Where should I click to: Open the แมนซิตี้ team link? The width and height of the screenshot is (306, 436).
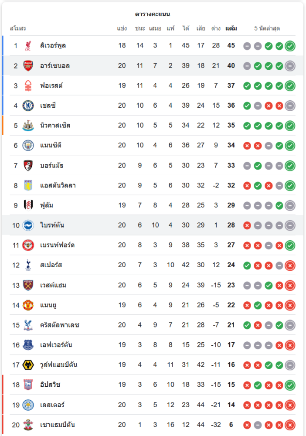click(52, 146)
